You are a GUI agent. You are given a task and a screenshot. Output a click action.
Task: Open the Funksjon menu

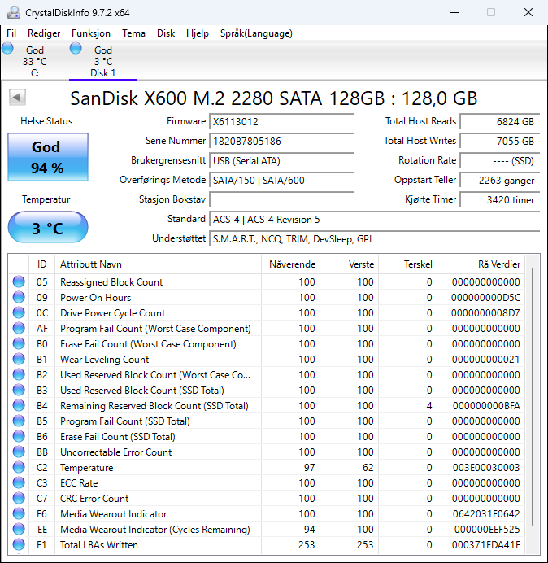click(x=91, y=33)
